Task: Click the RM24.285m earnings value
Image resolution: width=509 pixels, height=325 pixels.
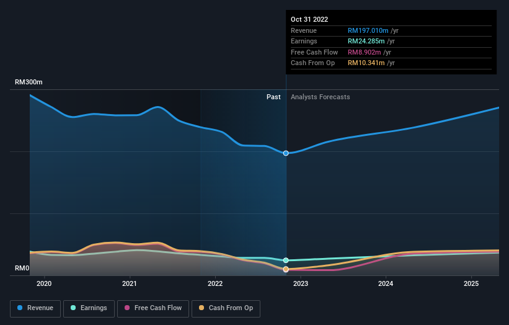Action: [x=366, y=41]
